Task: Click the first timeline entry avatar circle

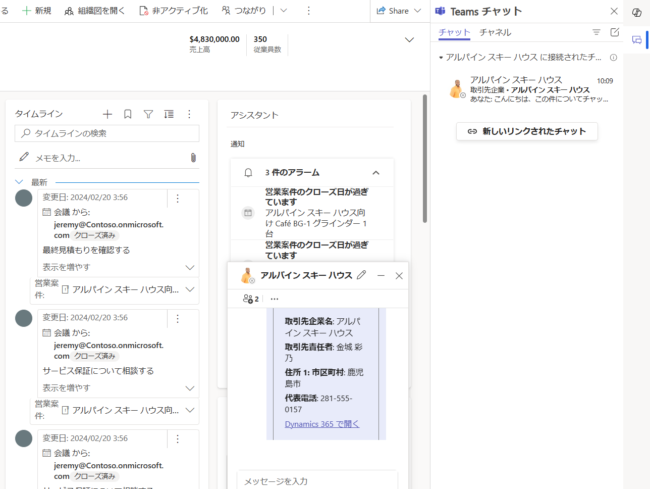Action: pyautogui.click(x=24, y=198)
